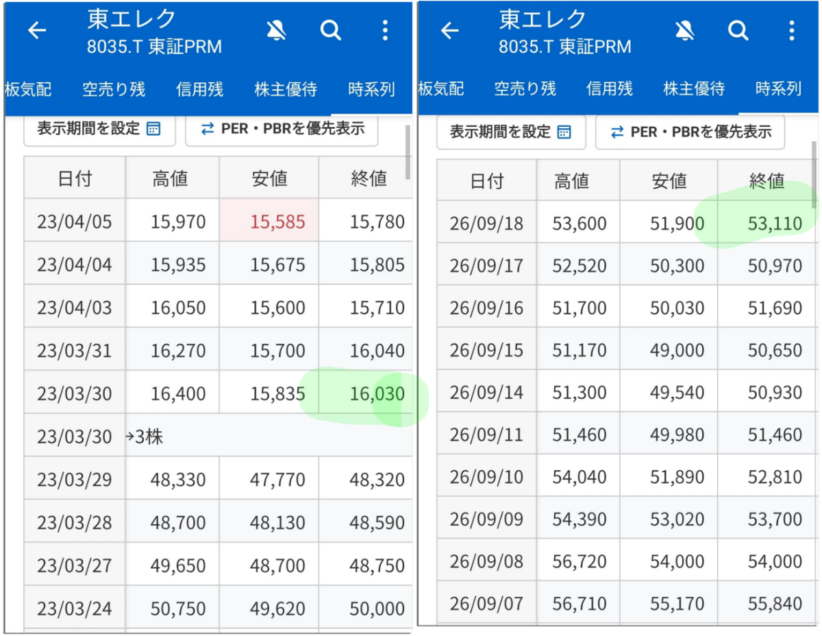The image size is (822, 636).
Task: Click 日付 column header in left table
Action: pos(75,178)
